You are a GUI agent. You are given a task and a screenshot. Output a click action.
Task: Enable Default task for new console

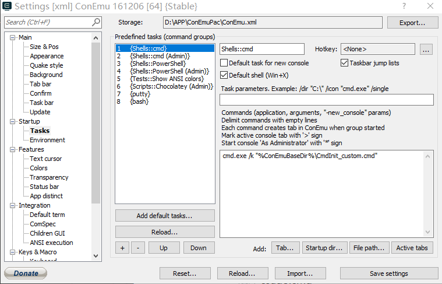point(224,62)
